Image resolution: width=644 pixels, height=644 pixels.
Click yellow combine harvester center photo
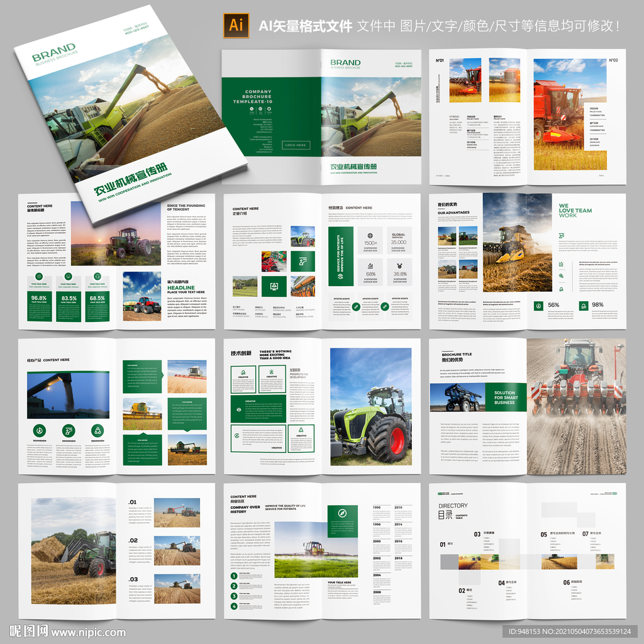tap(517, 242)
